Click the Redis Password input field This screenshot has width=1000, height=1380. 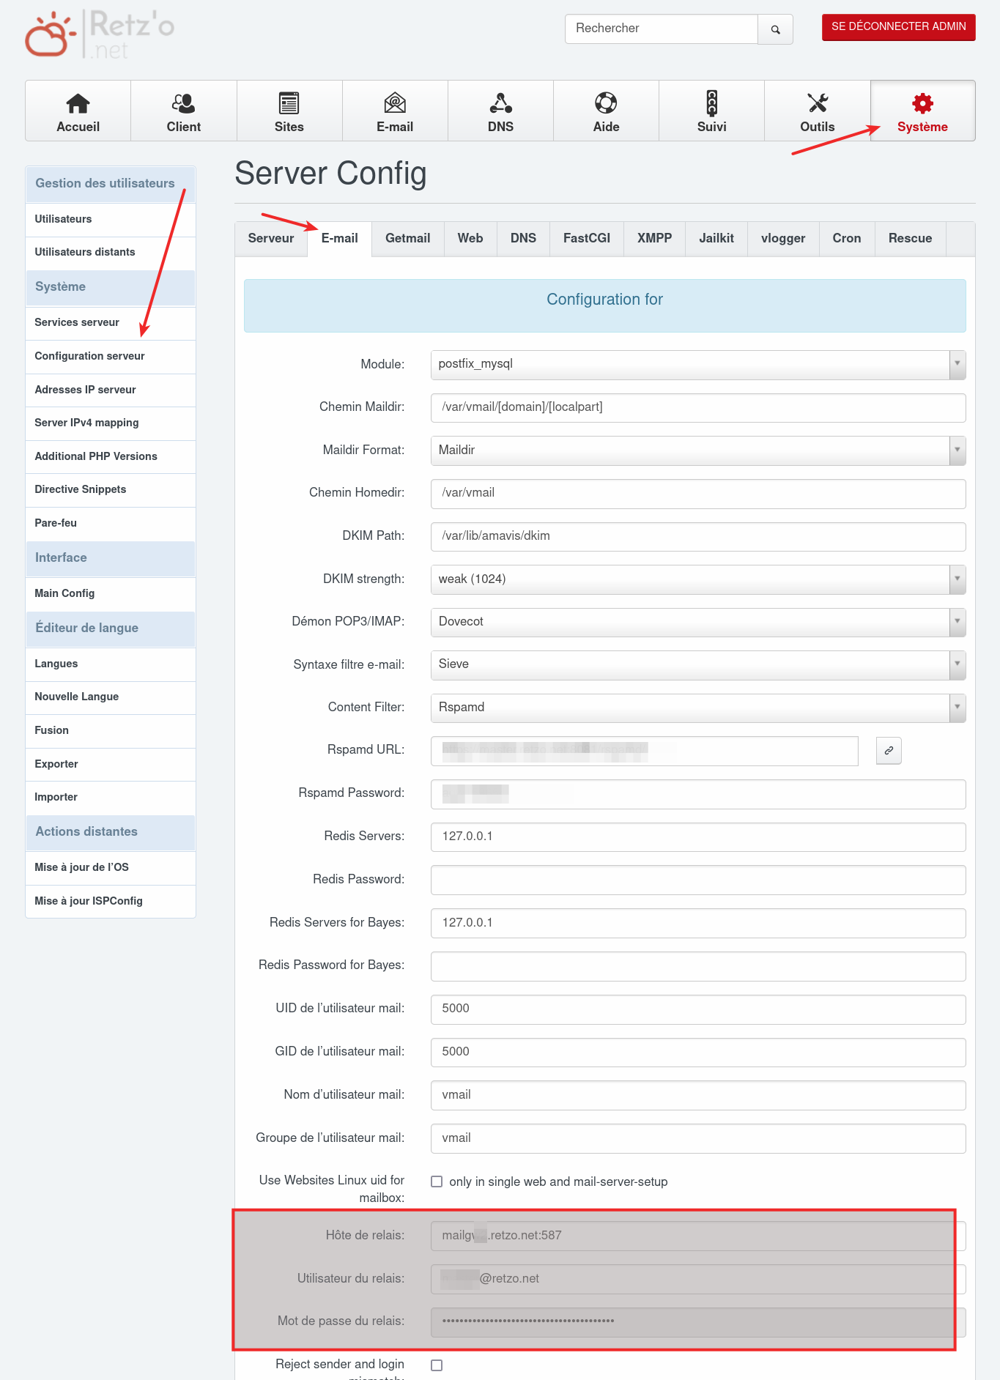(x=698, y=880)
